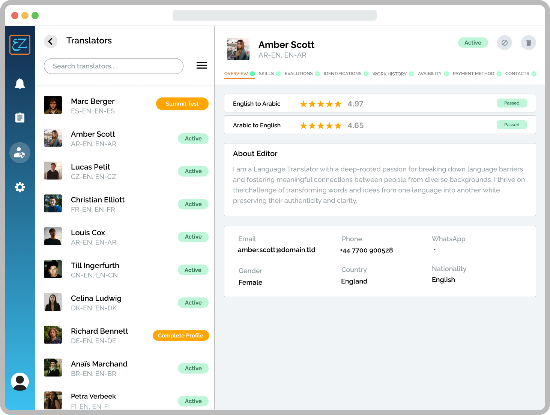Image resolution: width=550 pixels, height=415 pixels.
Task: Select the translators user-shield sidebar icon
Action: 20,152
